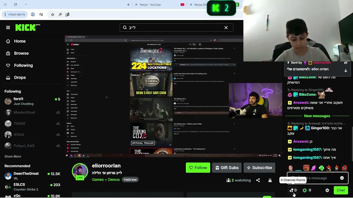Screen dimensions: 353x198
Task: Open the Games + Demos category
Action: click(106, 180)
